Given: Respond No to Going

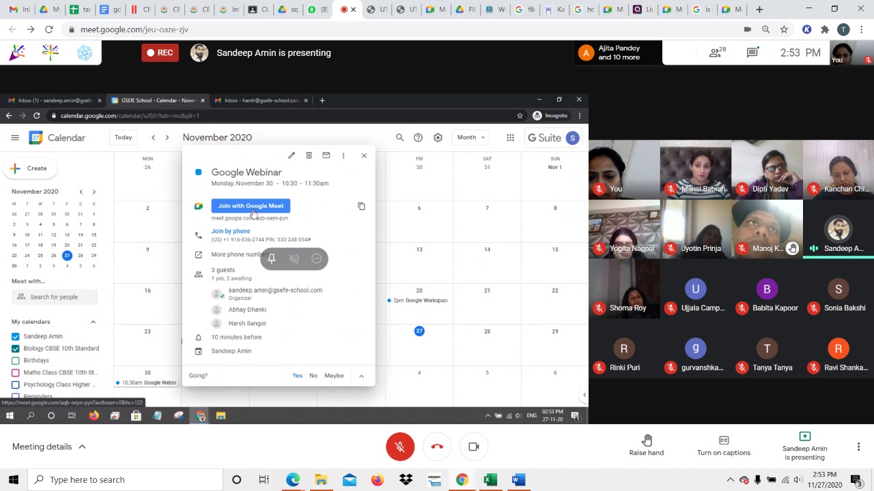Looking at the screenshot, I should click(x=313, y=376).
